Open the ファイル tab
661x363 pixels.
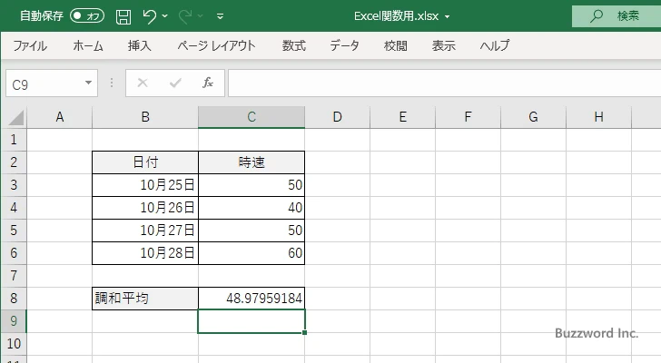pyautogui.click(x=30, y=45)
